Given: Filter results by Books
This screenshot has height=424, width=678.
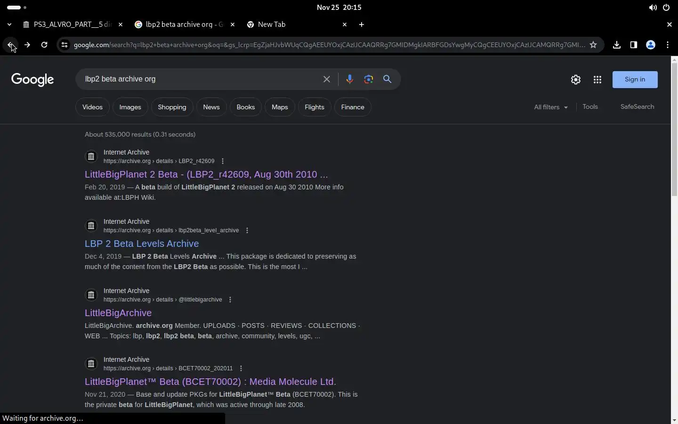Looking at the screenshot, I should [246, 107].
